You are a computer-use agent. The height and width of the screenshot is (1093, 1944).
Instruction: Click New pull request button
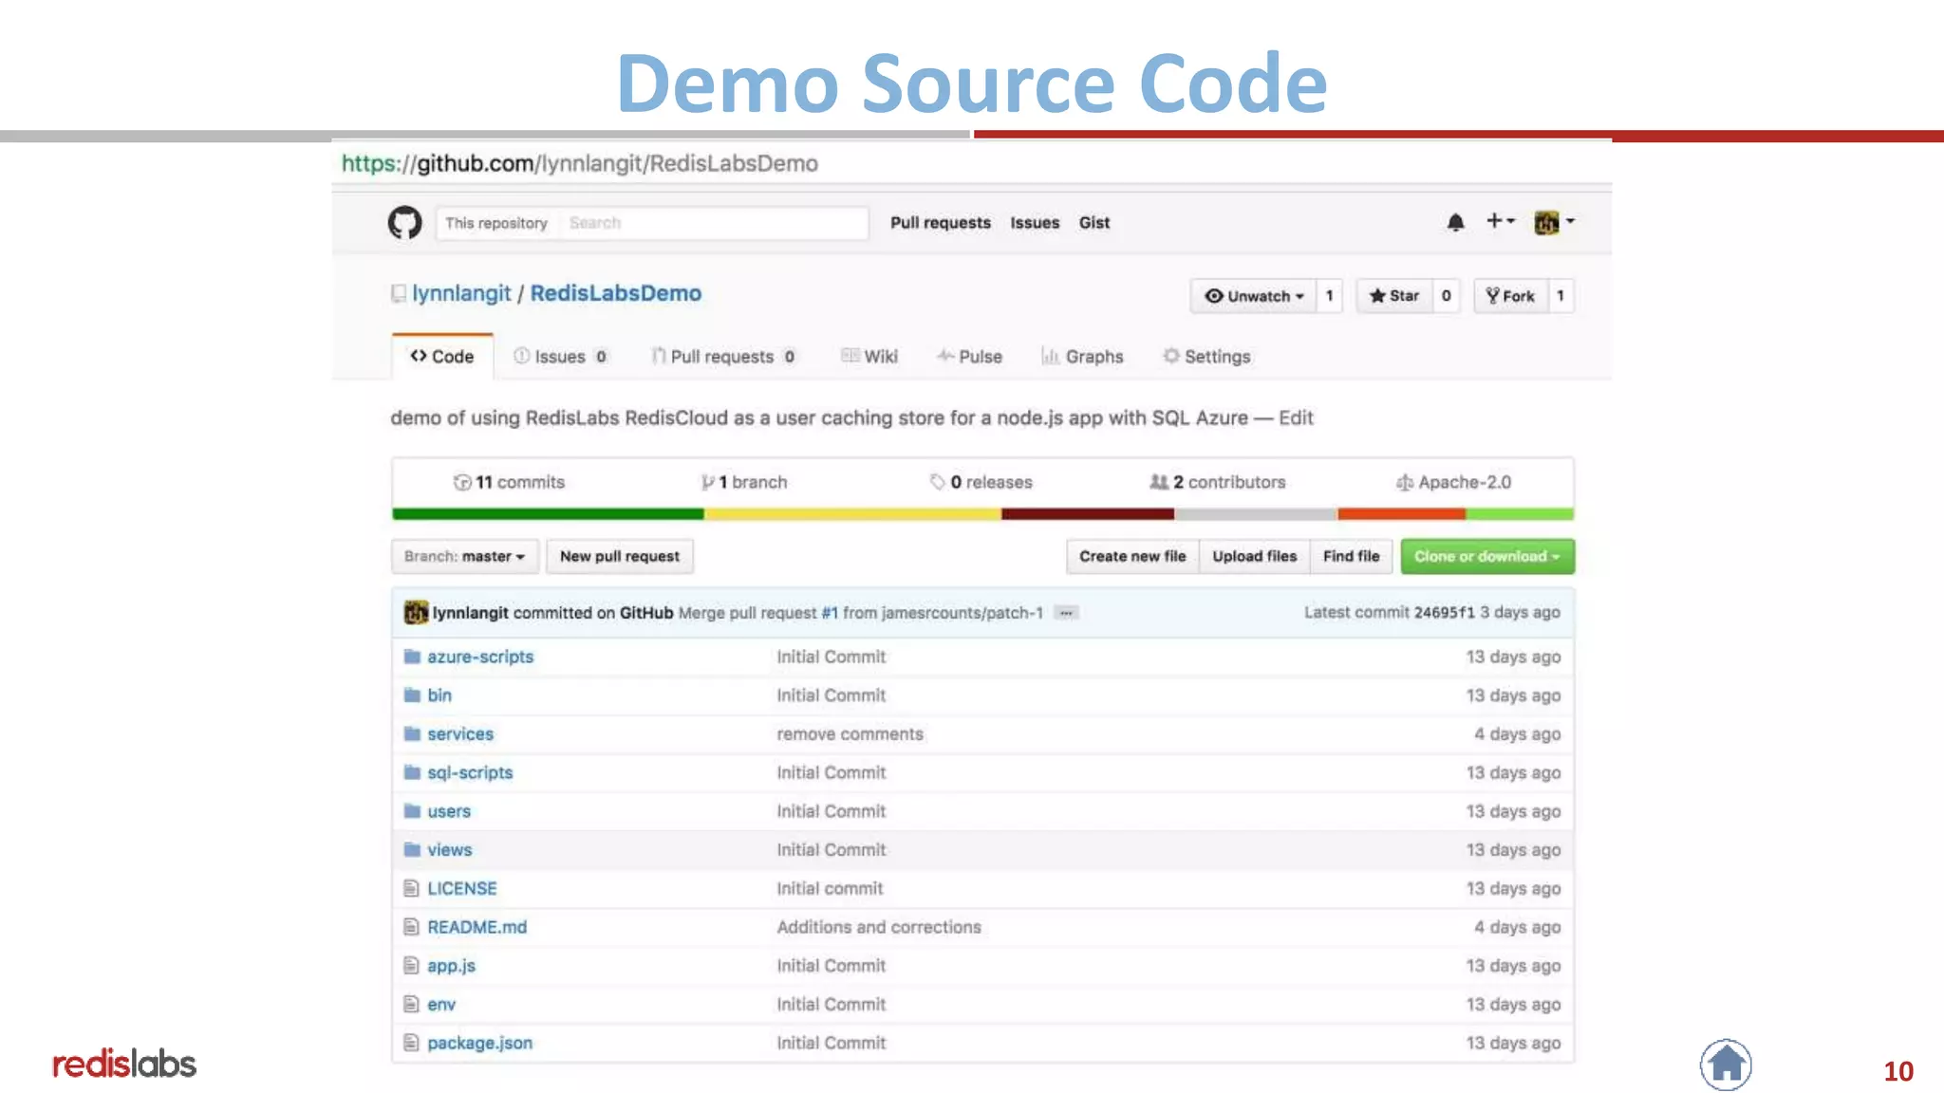coord(620,557)
